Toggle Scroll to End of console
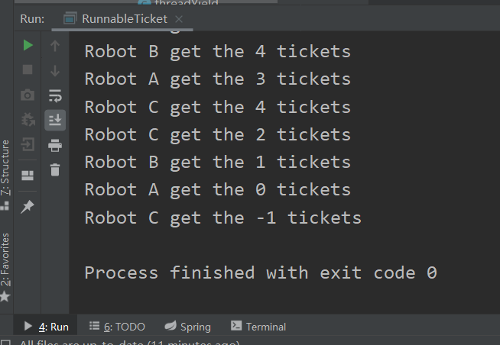The width and height of the screenshot is (500, 345). (55, 119)
